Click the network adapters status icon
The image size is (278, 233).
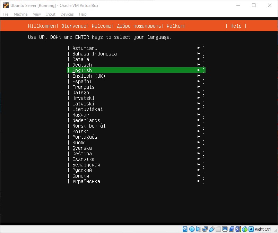[205, 229]
